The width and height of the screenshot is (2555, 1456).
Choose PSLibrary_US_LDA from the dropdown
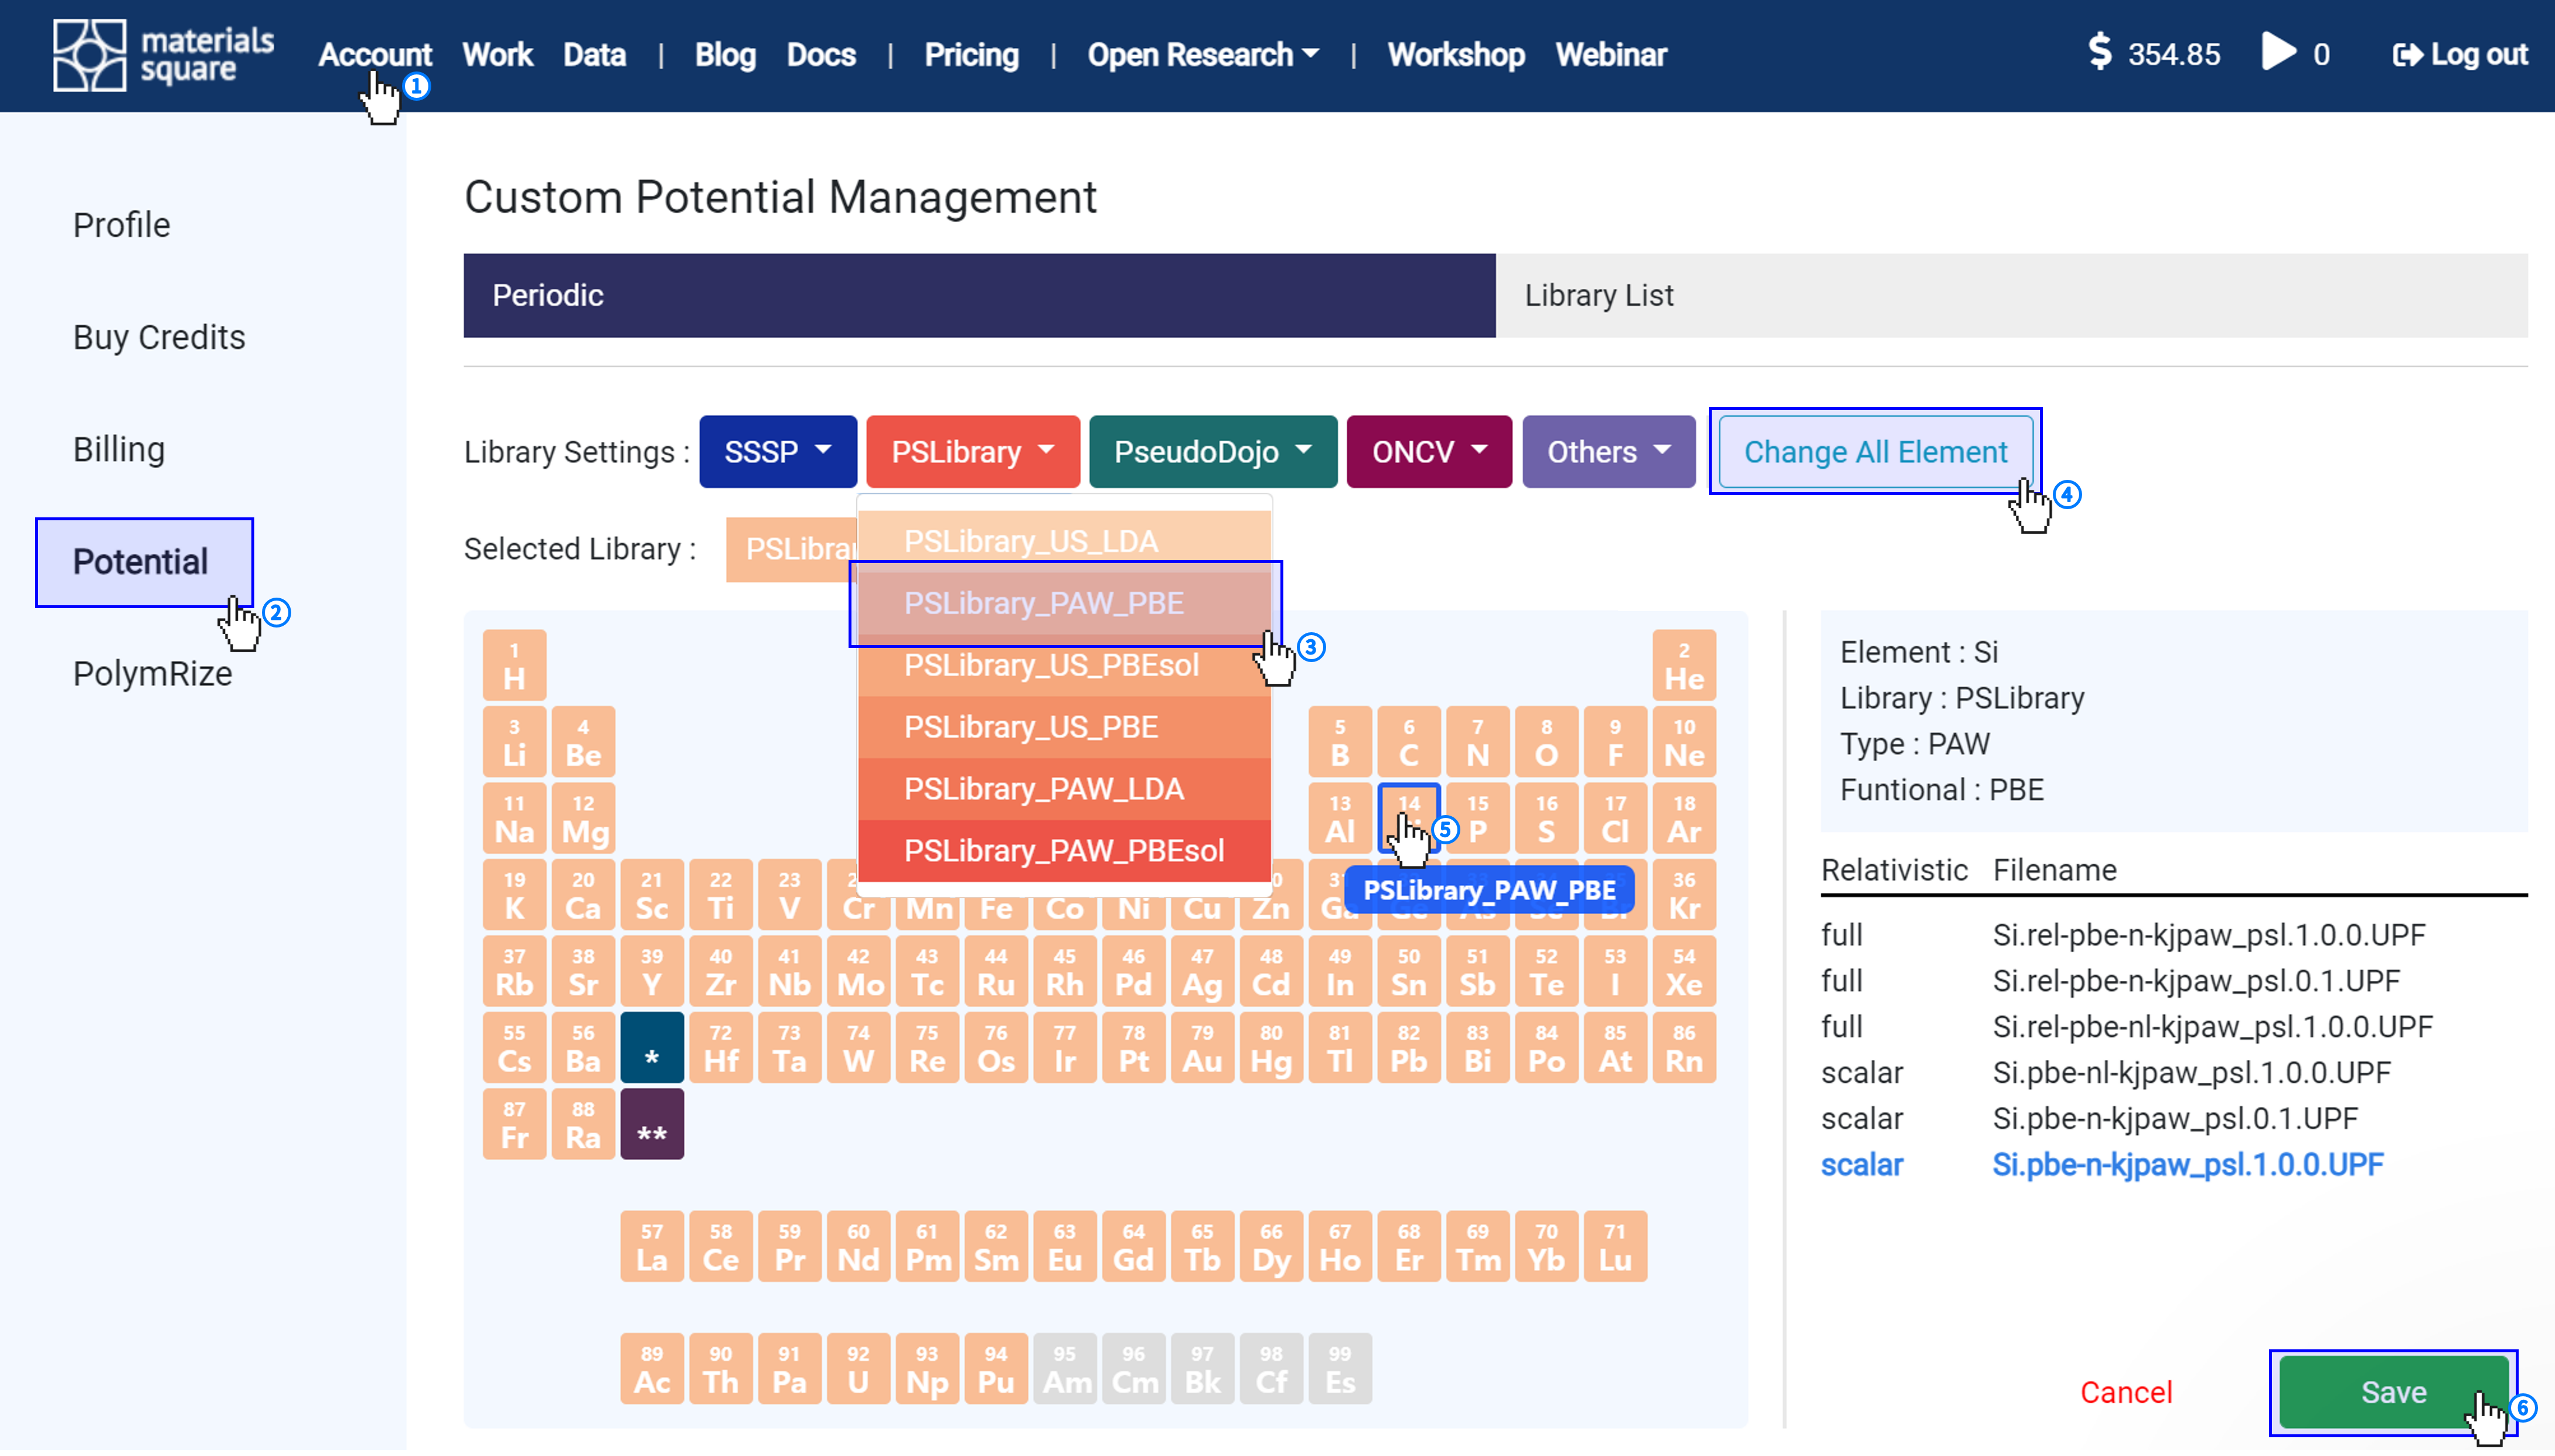tap(1064, 541)
